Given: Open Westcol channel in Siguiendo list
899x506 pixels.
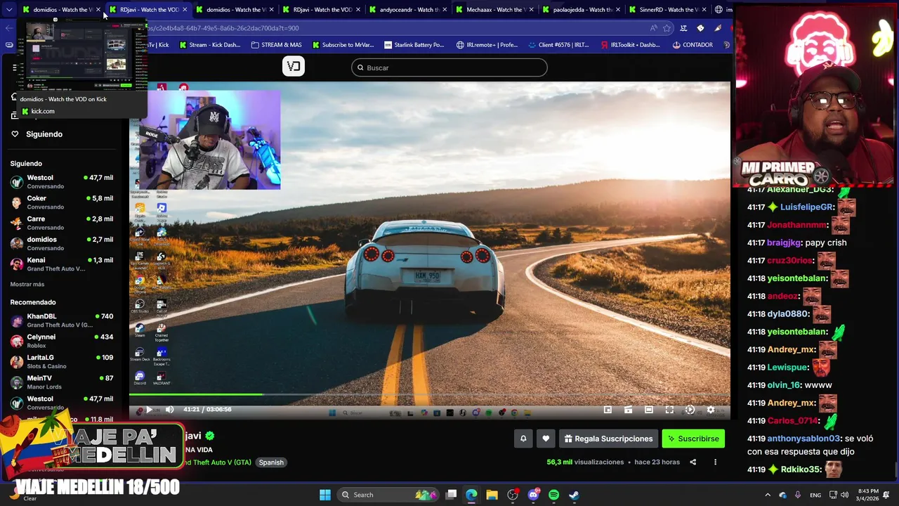Looking at the screenshot, I should coord(62,181).
